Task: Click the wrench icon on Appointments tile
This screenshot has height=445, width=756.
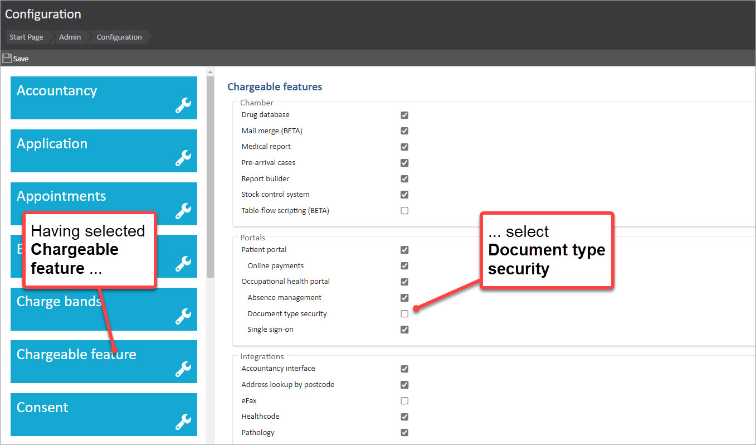Action: click(x=183, y=211)
